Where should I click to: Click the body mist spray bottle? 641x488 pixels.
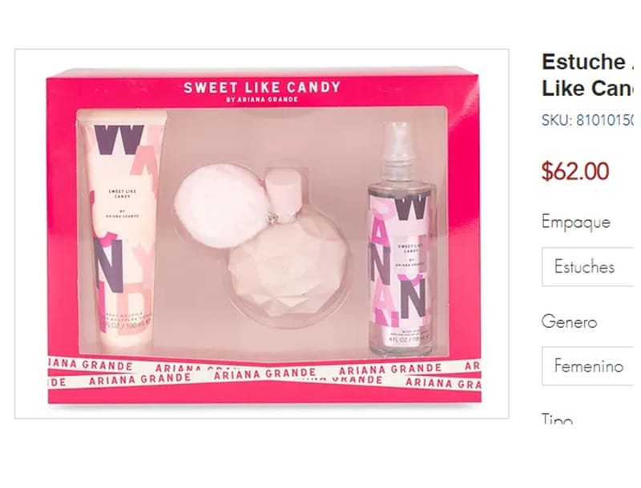pyautogui.click(x=401, y=239)
